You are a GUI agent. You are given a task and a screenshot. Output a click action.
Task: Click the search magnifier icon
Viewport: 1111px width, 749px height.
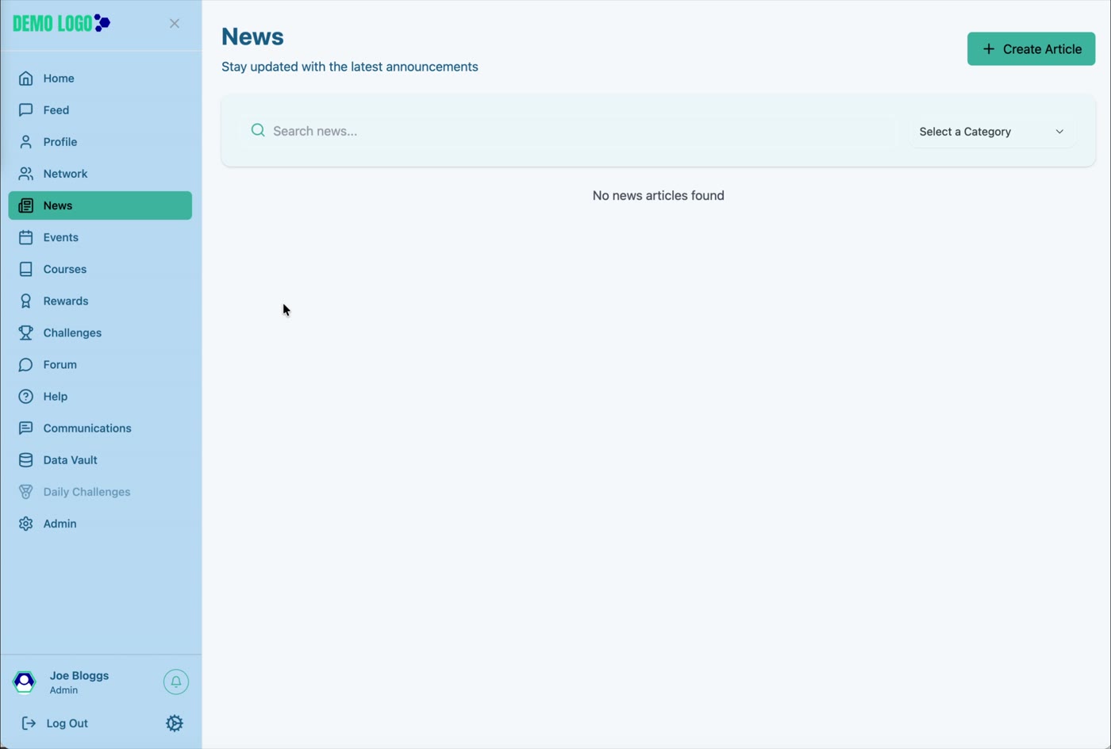pyautogui.click(x=258, y=130)
